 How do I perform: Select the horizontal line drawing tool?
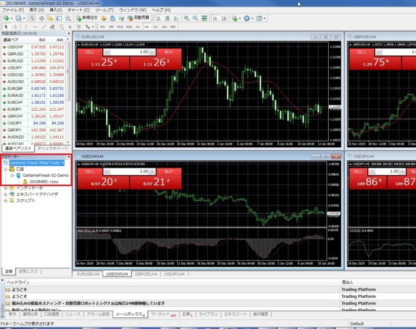tap(35, 27)
